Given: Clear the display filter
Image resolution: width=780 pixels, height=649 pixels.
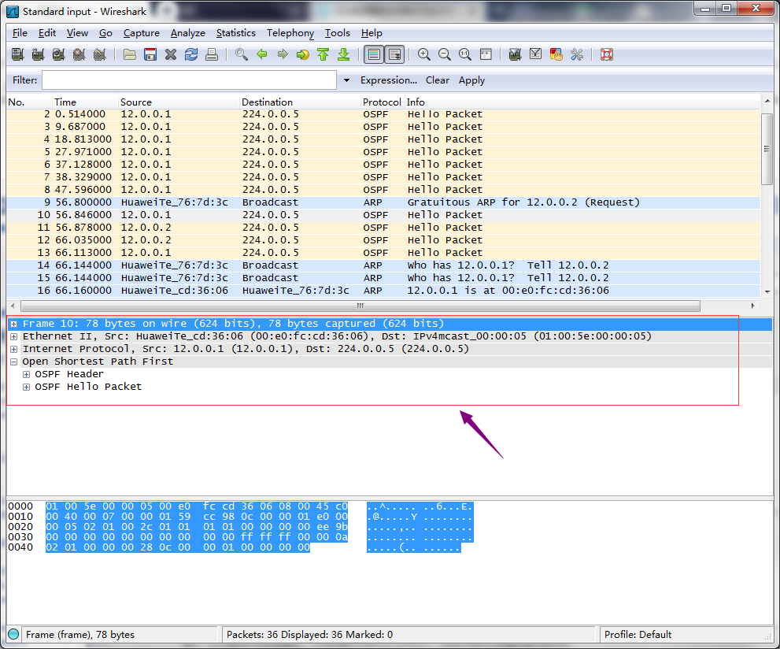Looking at the screenshot, I should (x=438, y=80).
